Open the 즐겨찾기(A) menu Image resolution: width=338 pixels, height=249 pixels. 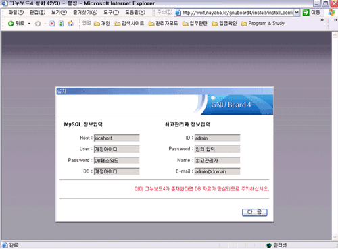click(x=85, y=13)
